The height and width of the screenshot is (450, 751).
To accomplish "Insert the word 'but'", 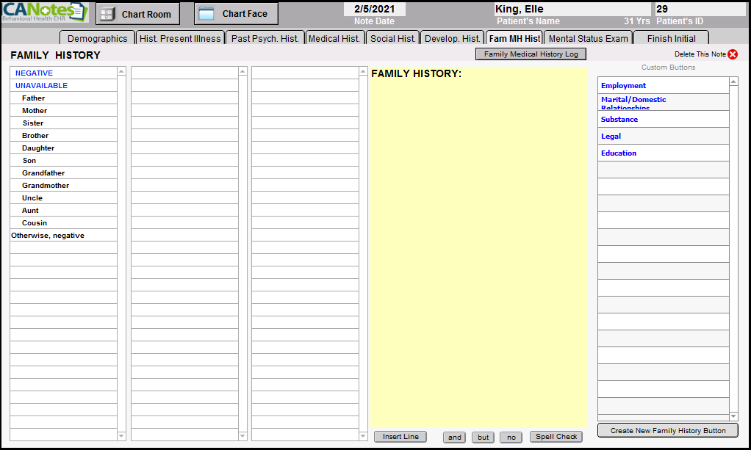I will point(483,437).
